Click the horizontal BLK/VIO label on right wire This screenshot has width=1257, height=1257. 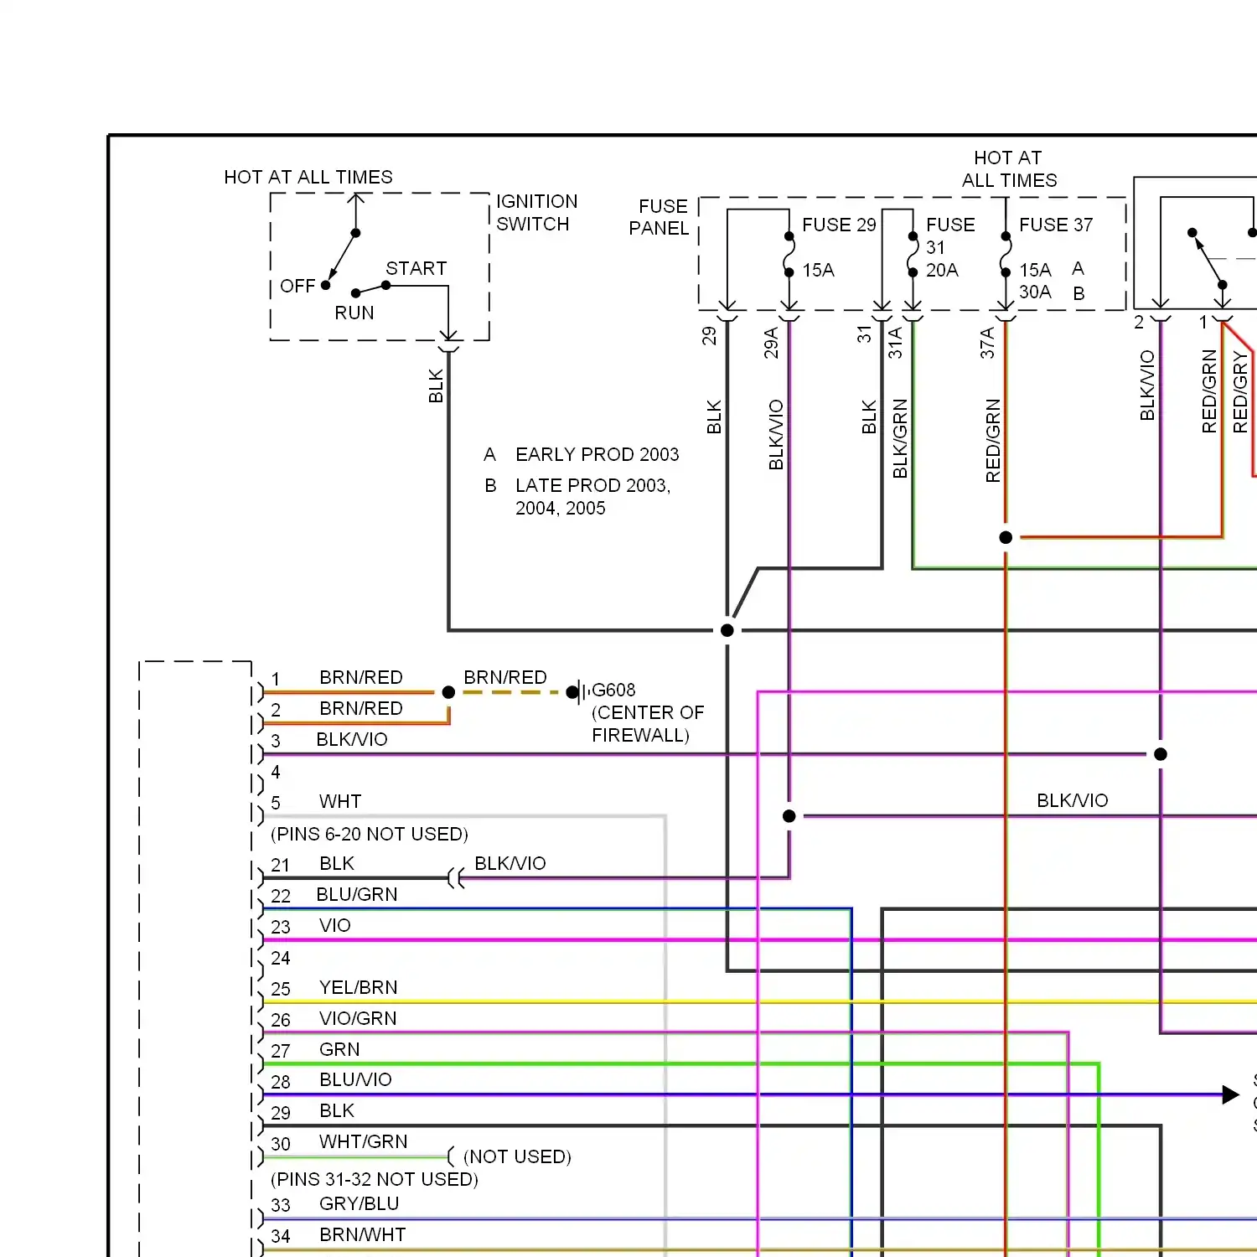coord(1072,800)
